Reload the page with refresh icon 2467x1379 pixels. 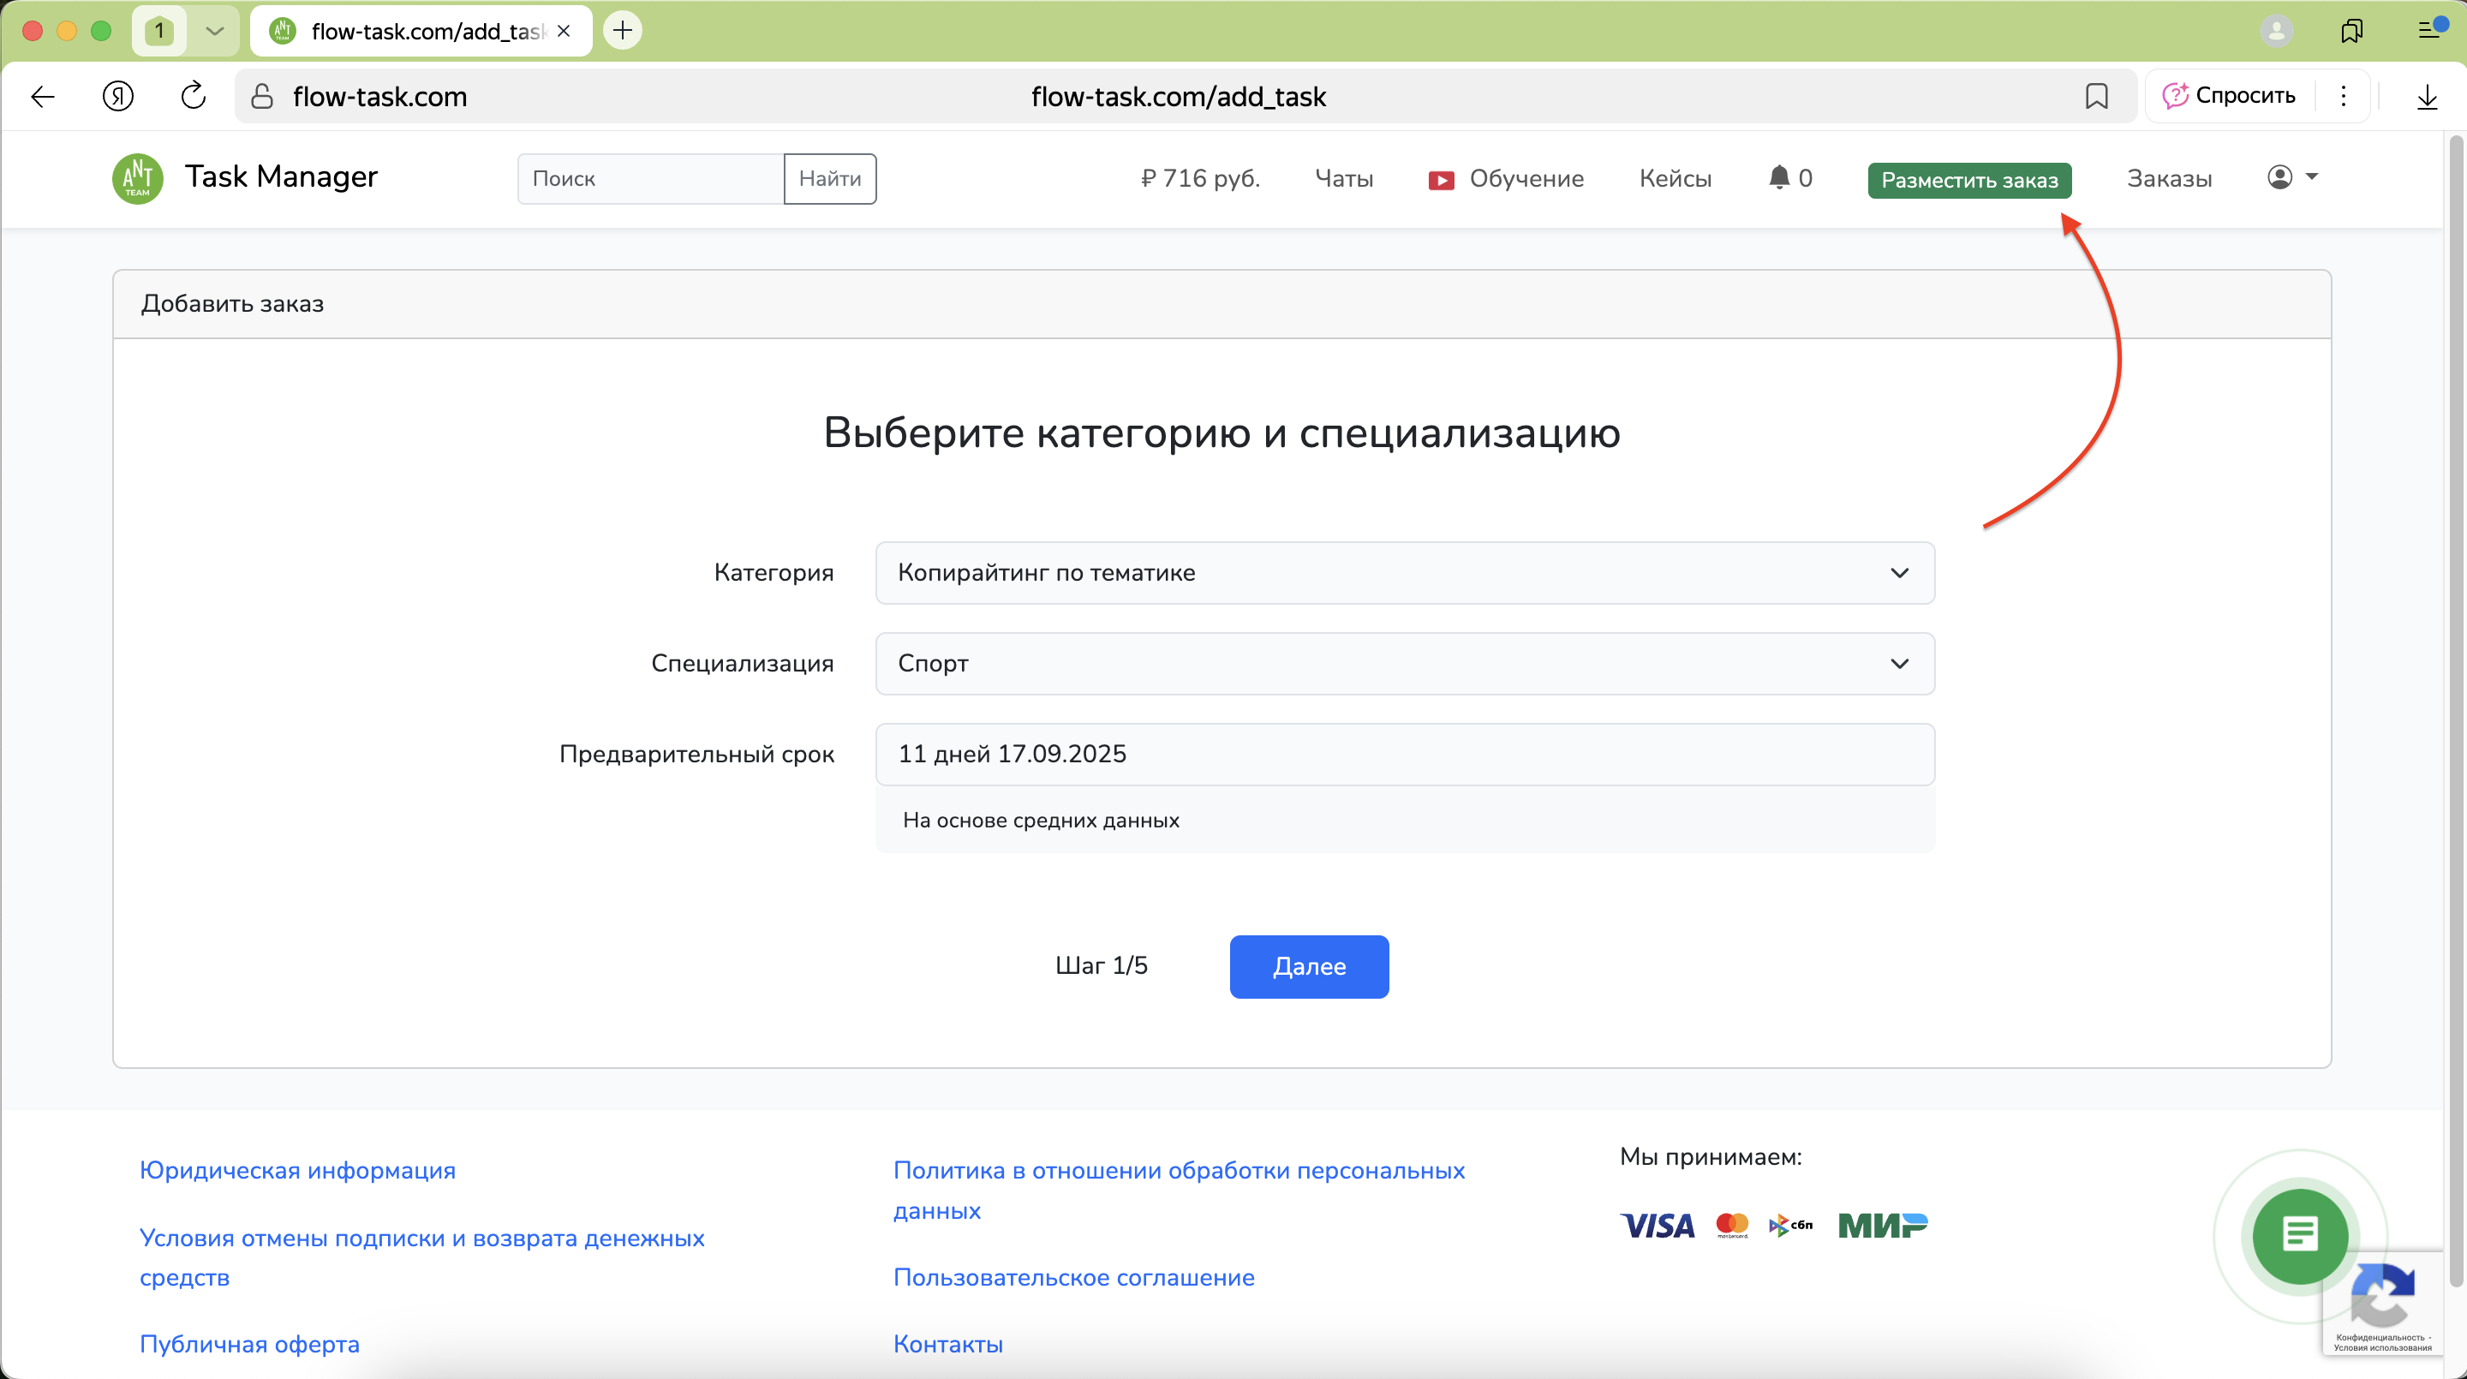coord(193,96)
